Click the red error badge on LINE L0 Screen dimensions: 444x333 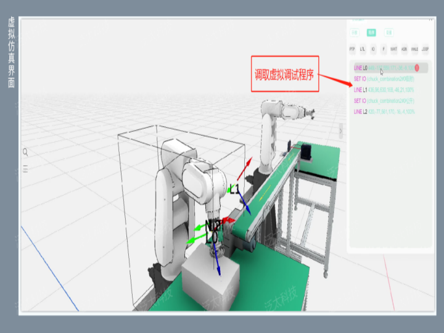[x=417, y=67]
